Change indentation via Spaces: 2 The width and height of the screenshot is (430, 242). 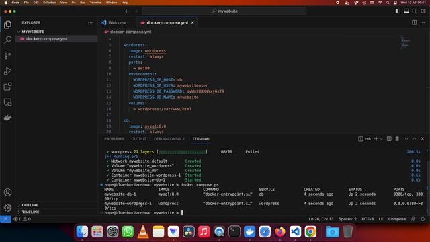[347, 219]
